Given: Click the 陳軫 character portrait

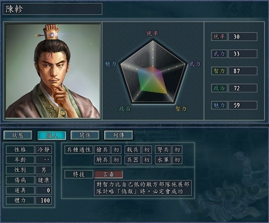Looking at the screenshot, I should click(53, 71).
